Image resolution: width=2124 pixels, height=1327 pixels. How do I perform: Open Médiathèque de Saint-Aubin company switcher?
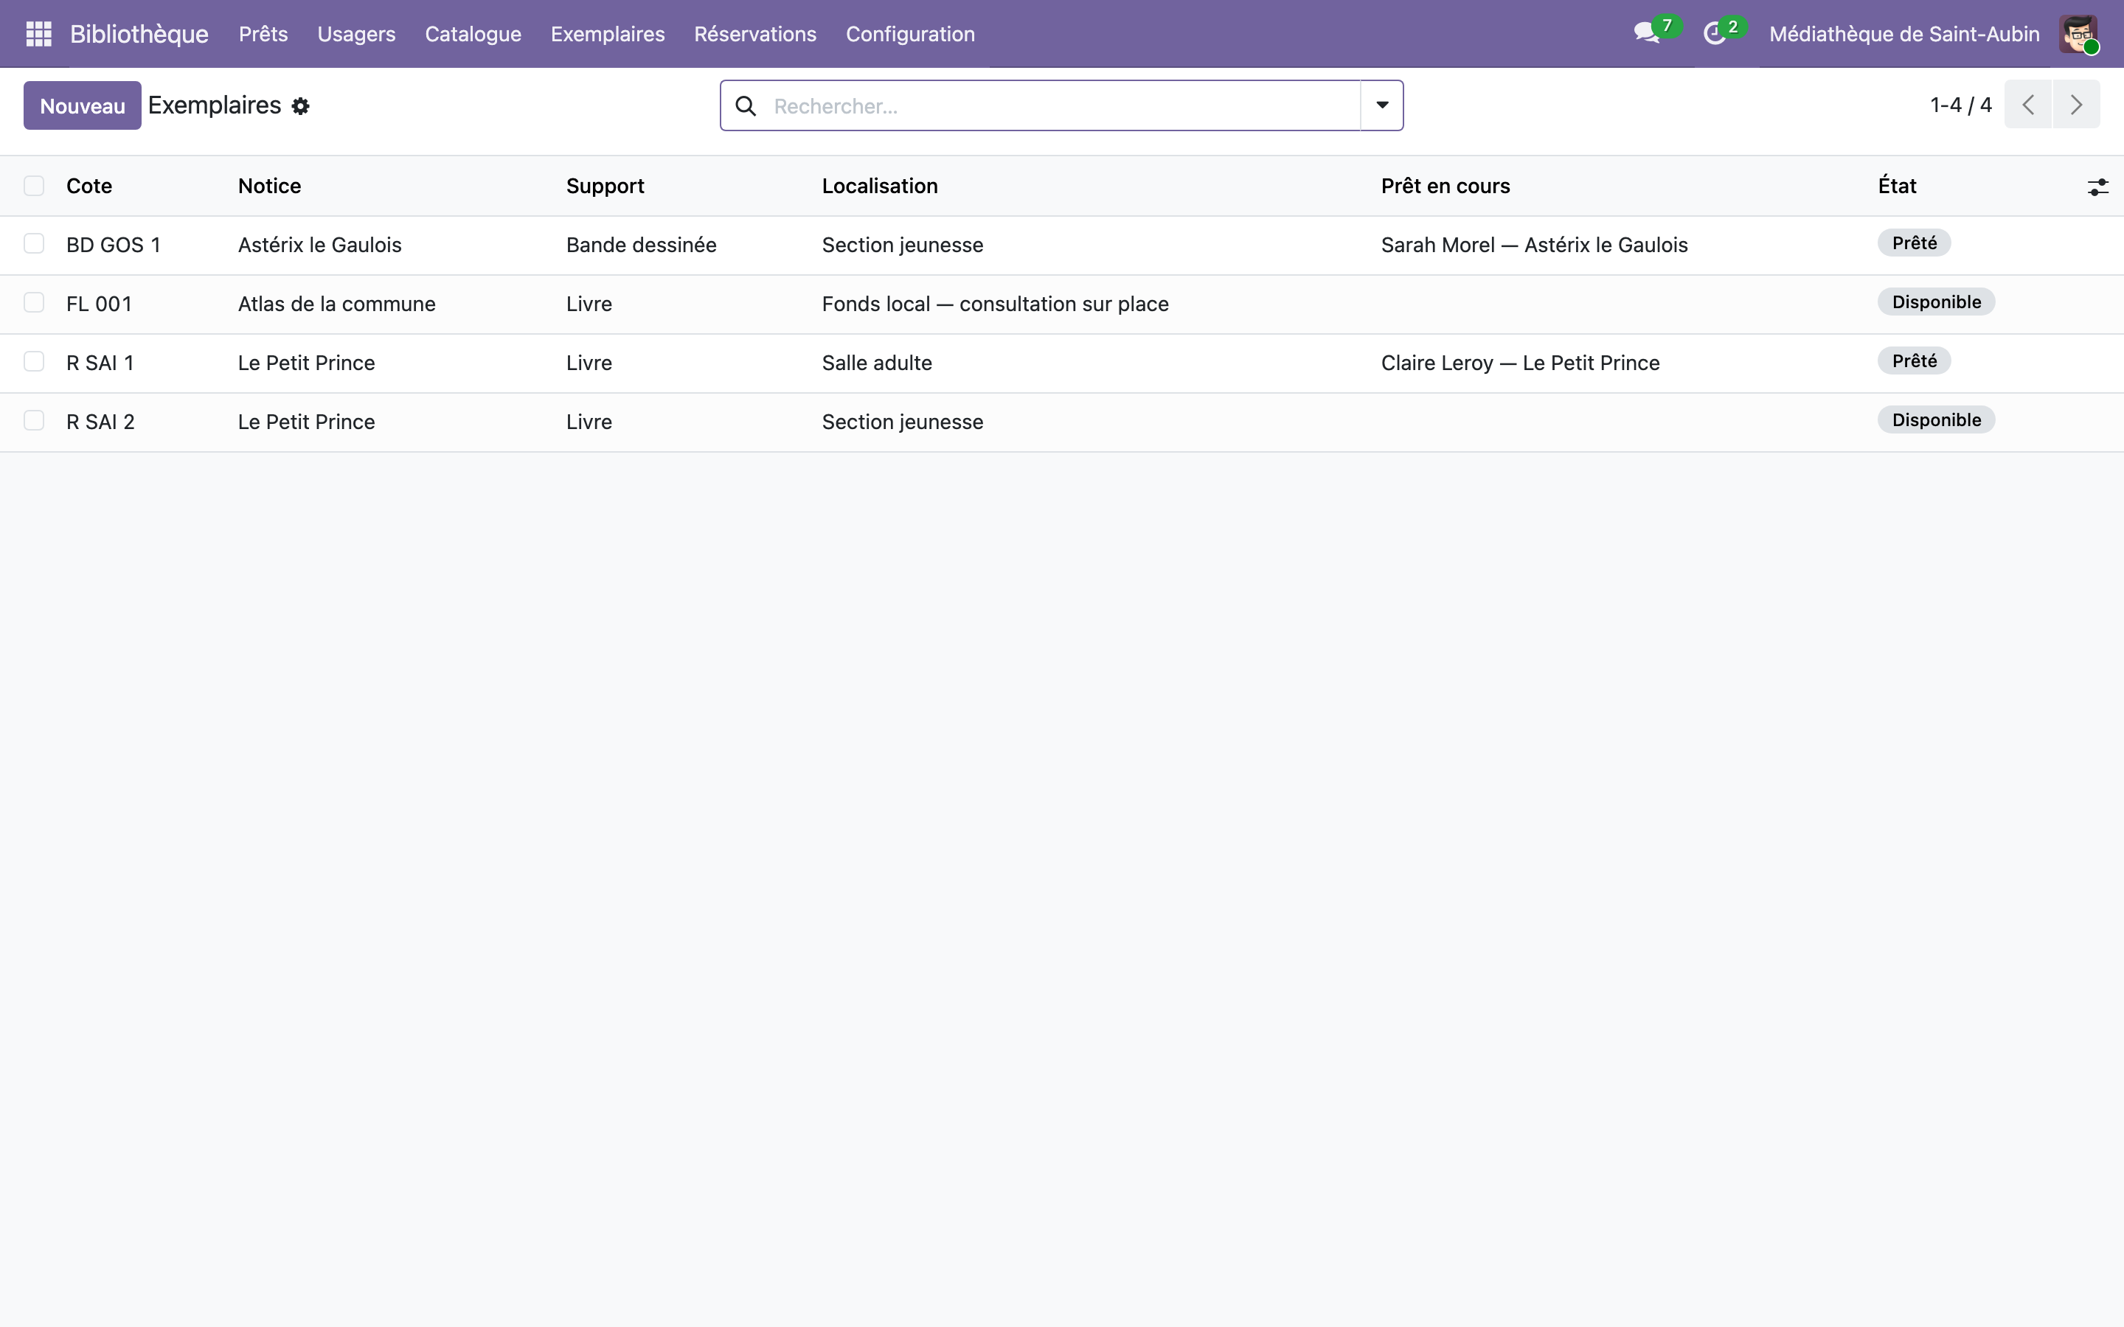pyautogui.click(x=1903, y=34)
